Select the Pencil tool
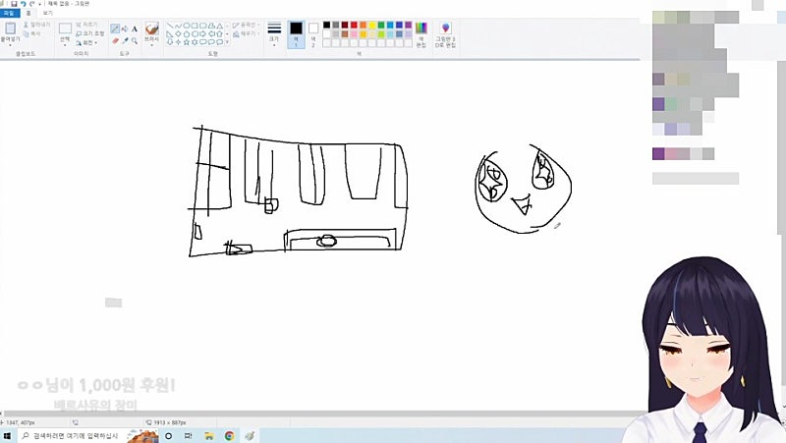This screenshot has width=786, height=443. tap(114, 29)
